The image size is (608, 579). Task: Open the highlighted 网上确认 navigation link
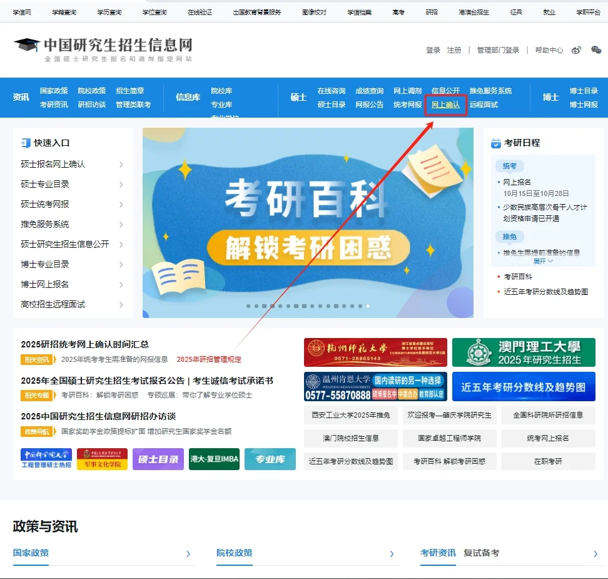coord(445,105)
